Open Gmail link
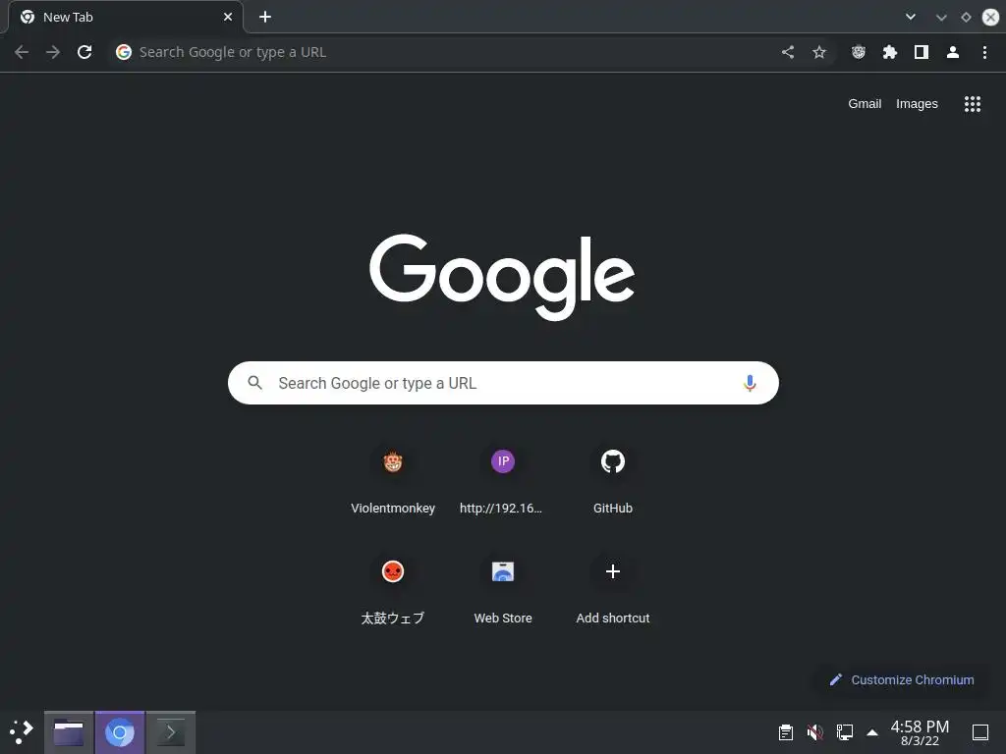 pyautogui.click(x=865, y=104)
